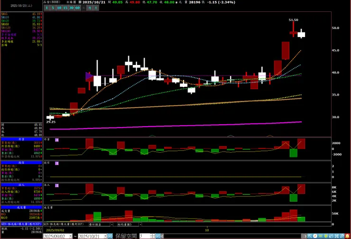Click the SMA120 legend row
The width and height of the screenshot is (351, 239).
point(21,28)
